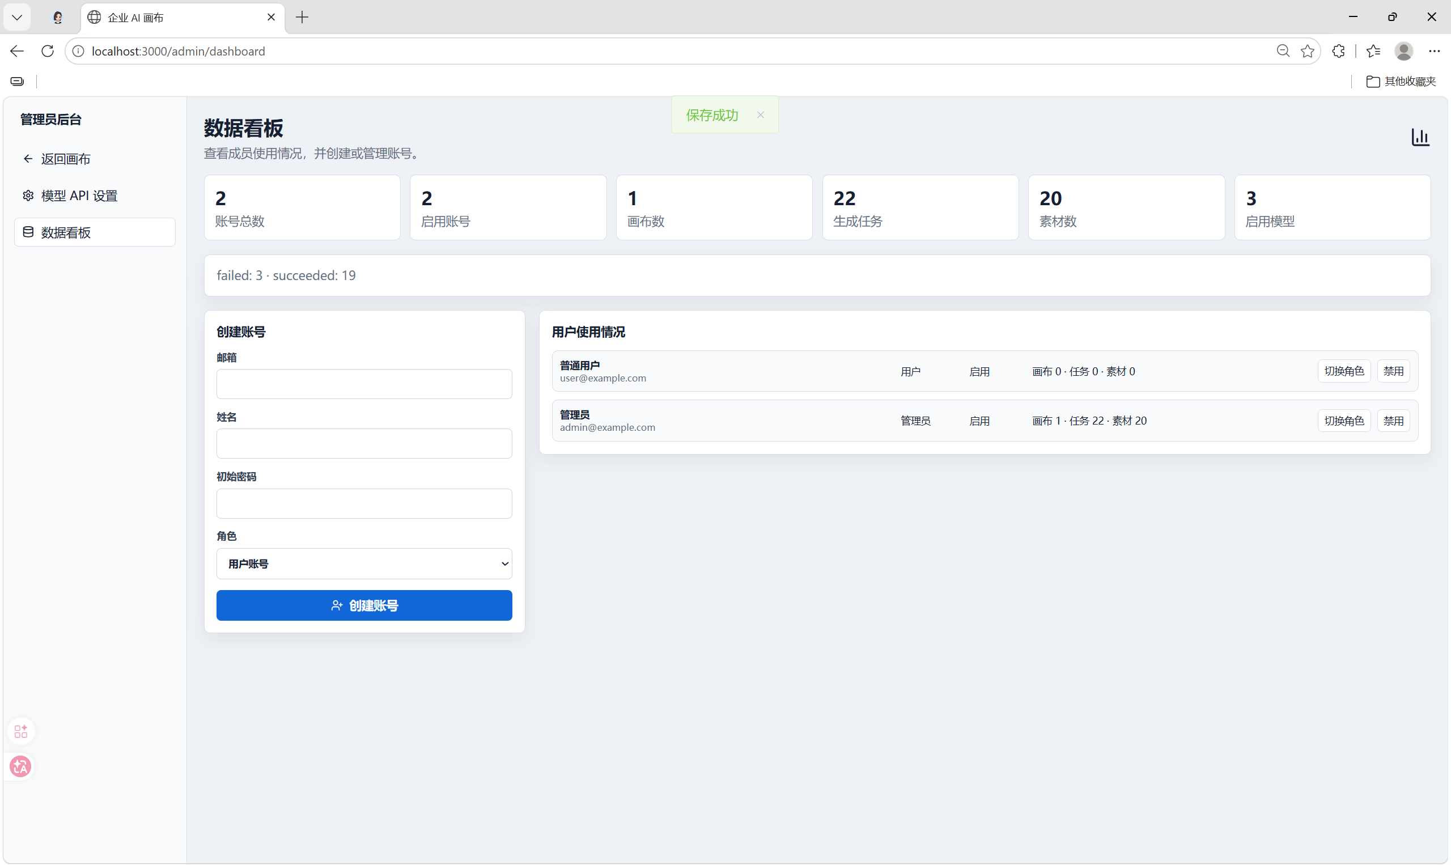Switch role for admin@example.com
This screenshot has height=865, width=1451.
tap(1344, 421)
